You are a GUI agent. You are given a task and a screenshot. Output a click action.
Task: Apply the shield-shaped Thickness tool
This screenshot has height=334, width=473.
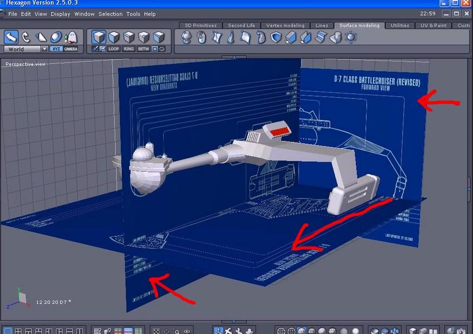pyautogui.click(x=275, y=38)
